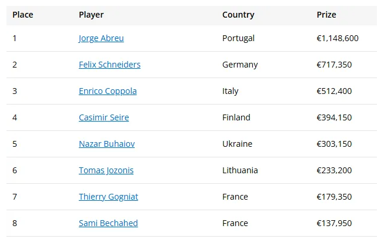This screenshot has height=239, width=384.
Task: Click the Germany country cell
Action: [x=240, y=65]
